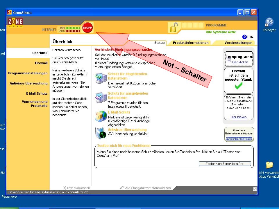Image resolution: width=279 pixels, height=209 pixels.
Task: Click the Verhinderte Eindringungsversuche heading
Action: (x=123, y=50)
